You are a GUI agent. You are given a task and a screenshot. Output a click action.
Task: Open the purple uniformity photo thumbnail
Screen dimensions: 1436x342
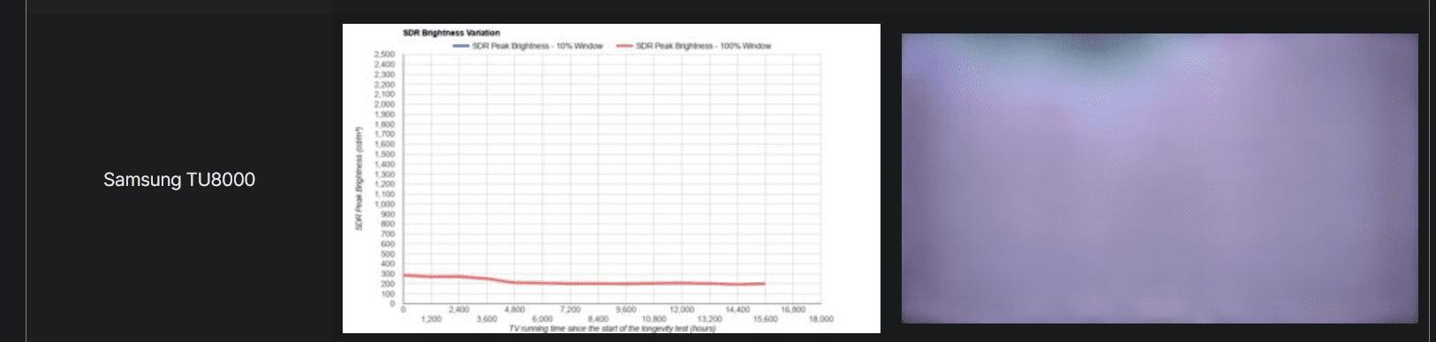[1160, 178]
